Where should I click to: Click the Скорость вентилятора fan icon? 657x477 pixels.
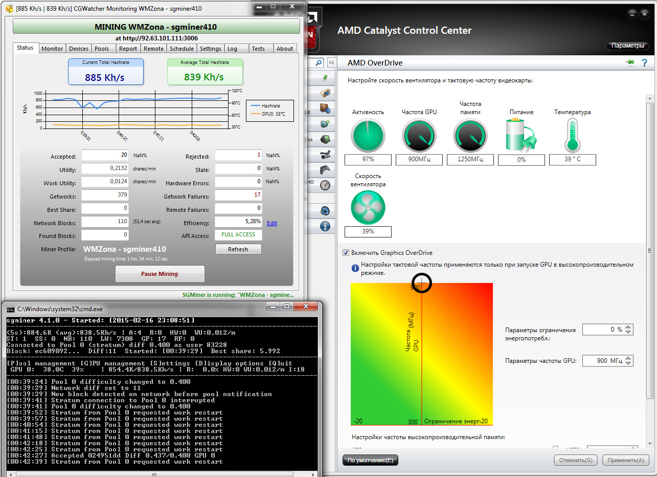click(x=368, y=208)
